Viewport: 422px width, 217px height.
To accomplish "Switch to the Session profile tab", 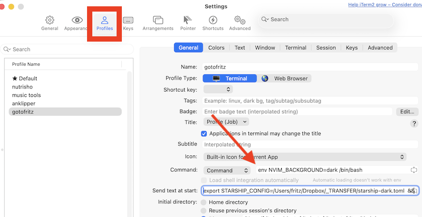I will coord(326,48).
